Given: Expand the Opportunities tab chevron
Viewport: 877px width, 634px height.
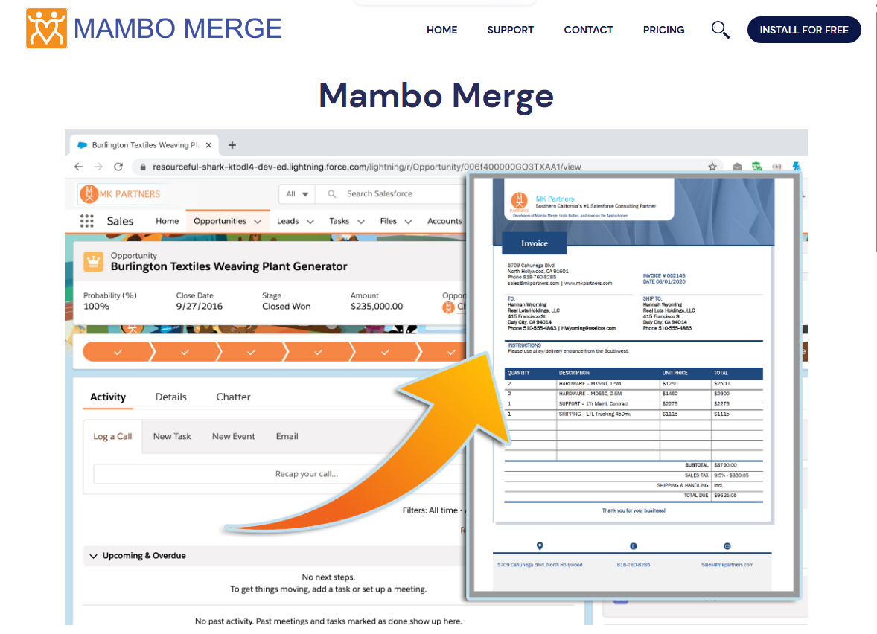Looking at the screenshot, I should coord(258,222).
